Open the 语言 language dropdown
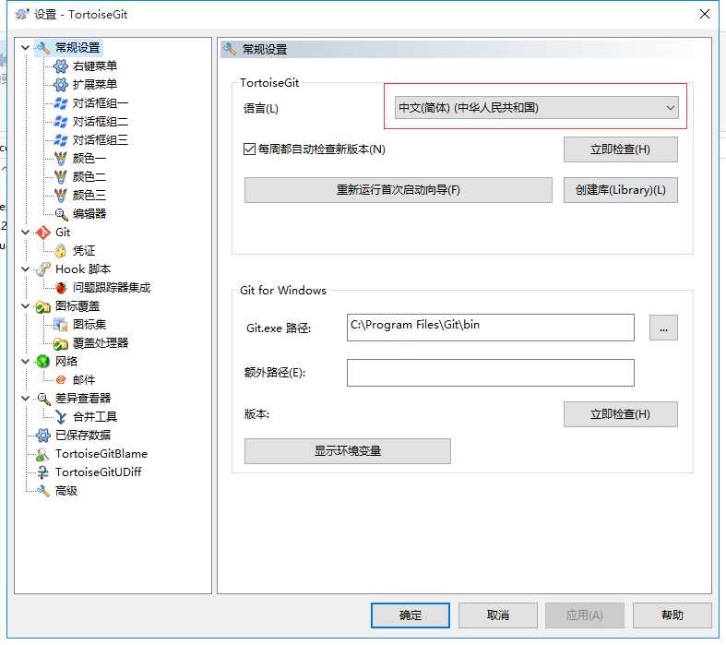The width and height of the screenshot is (726, 645). (537, 108)
